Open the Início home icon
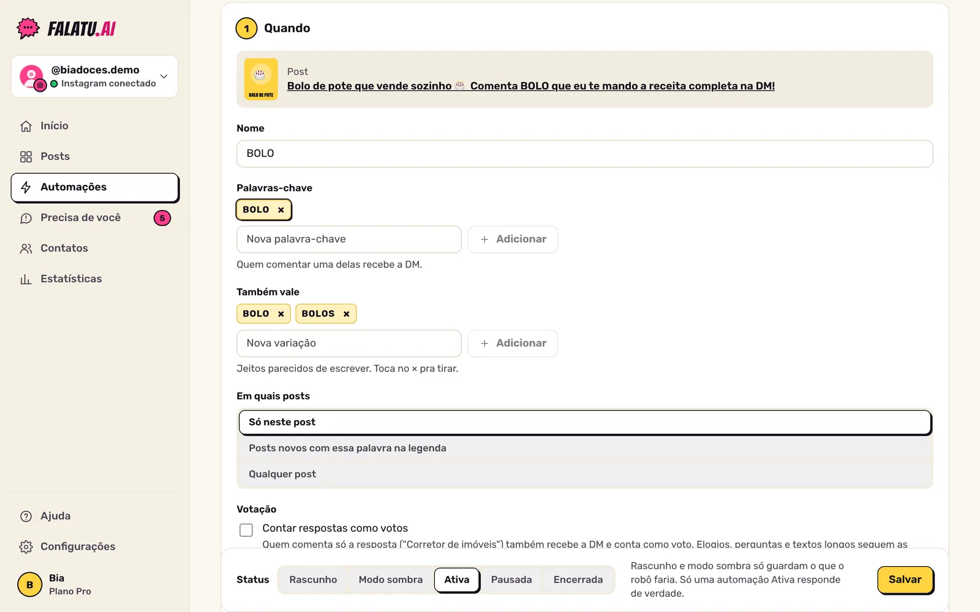The width and height of the screenshot is (980, 612). (26, 126)
